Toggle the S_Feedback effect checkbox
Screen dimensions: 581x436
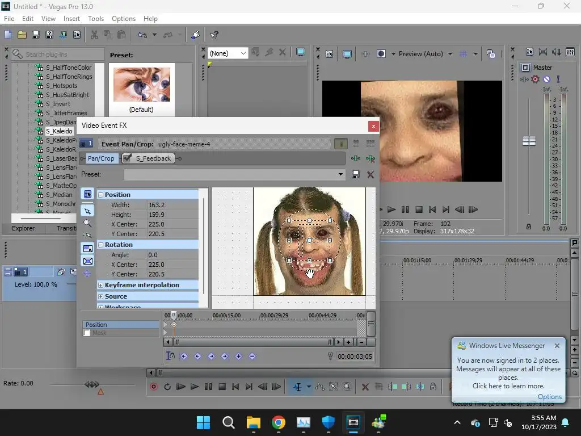click(x=127, y=158)
